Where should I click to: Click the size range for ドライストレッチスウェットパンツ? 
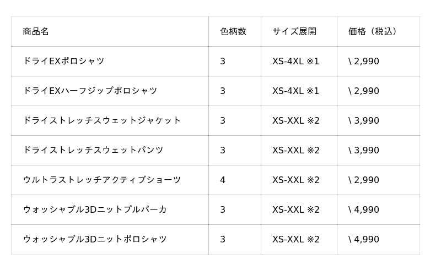[295, 150]
